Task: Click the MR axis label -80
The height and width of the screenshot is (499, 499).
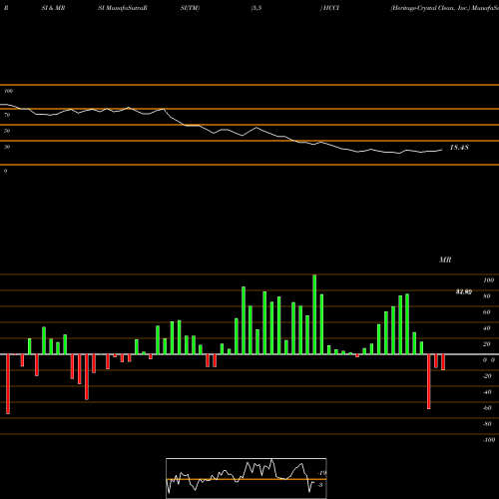Action: [x=487, y=424]
